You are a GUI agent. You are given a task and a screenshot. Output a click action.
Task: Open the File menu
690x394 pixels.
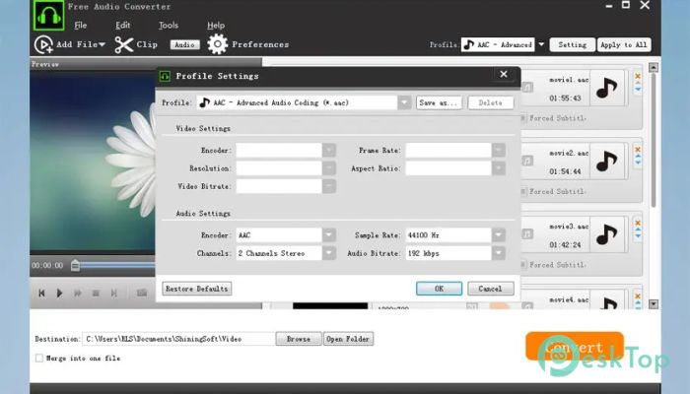coord(81,26)
